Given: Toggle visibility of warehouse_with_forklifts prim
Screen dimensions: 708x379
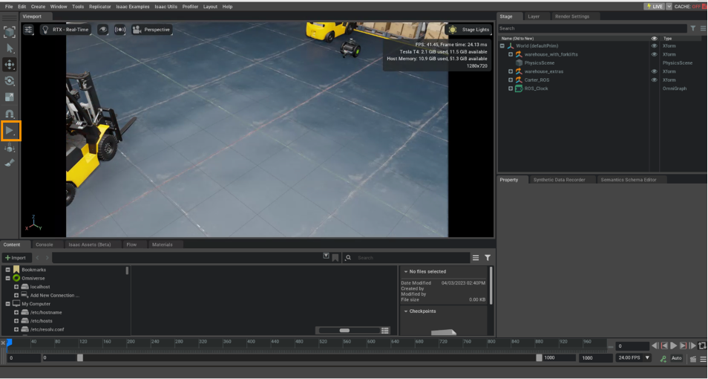Looking at the screenshot, I should (x=654, y=54).
